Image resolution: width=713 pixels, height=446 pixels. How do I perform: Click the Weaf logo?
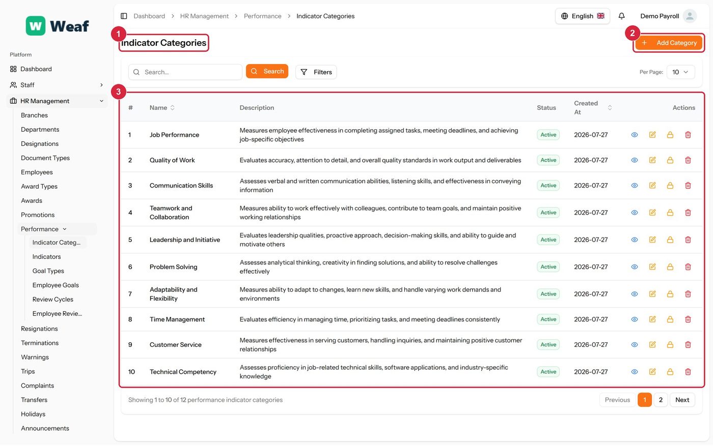pyautogui.click(x=57, y=26)
